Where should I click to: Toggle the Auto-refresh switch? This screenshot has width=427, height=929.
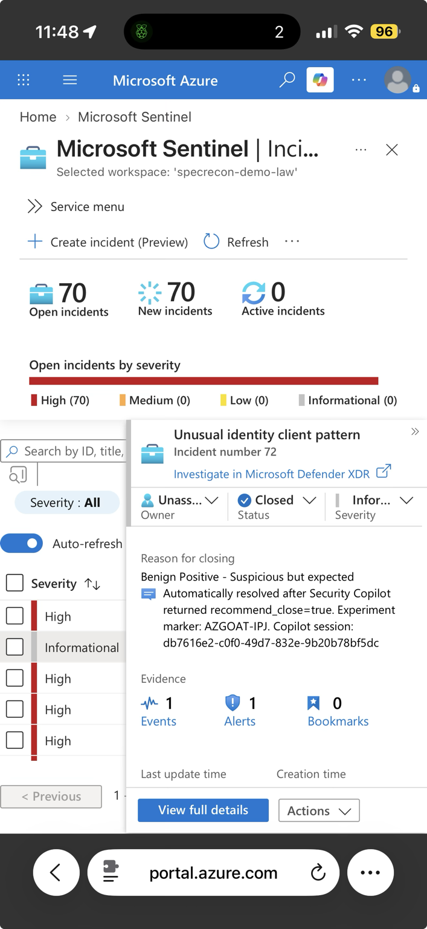tap(22, 543)
